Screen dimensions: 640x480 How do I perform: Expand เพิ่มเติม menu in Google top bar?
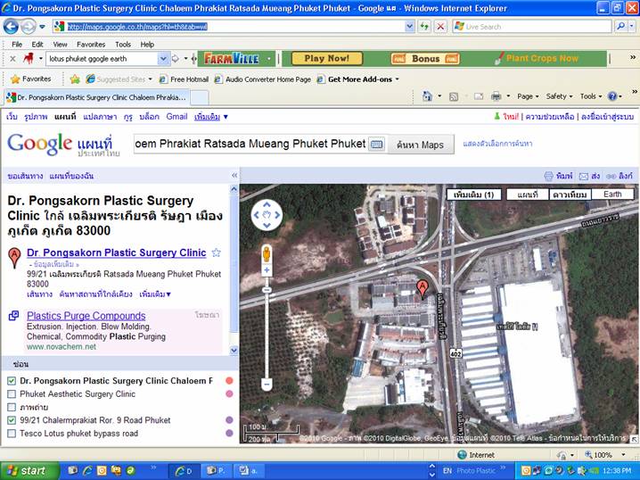[211, 117]
